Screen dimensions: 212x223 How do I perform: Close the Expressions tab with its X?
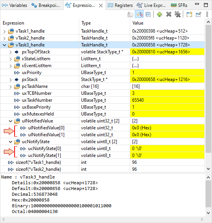101,5
